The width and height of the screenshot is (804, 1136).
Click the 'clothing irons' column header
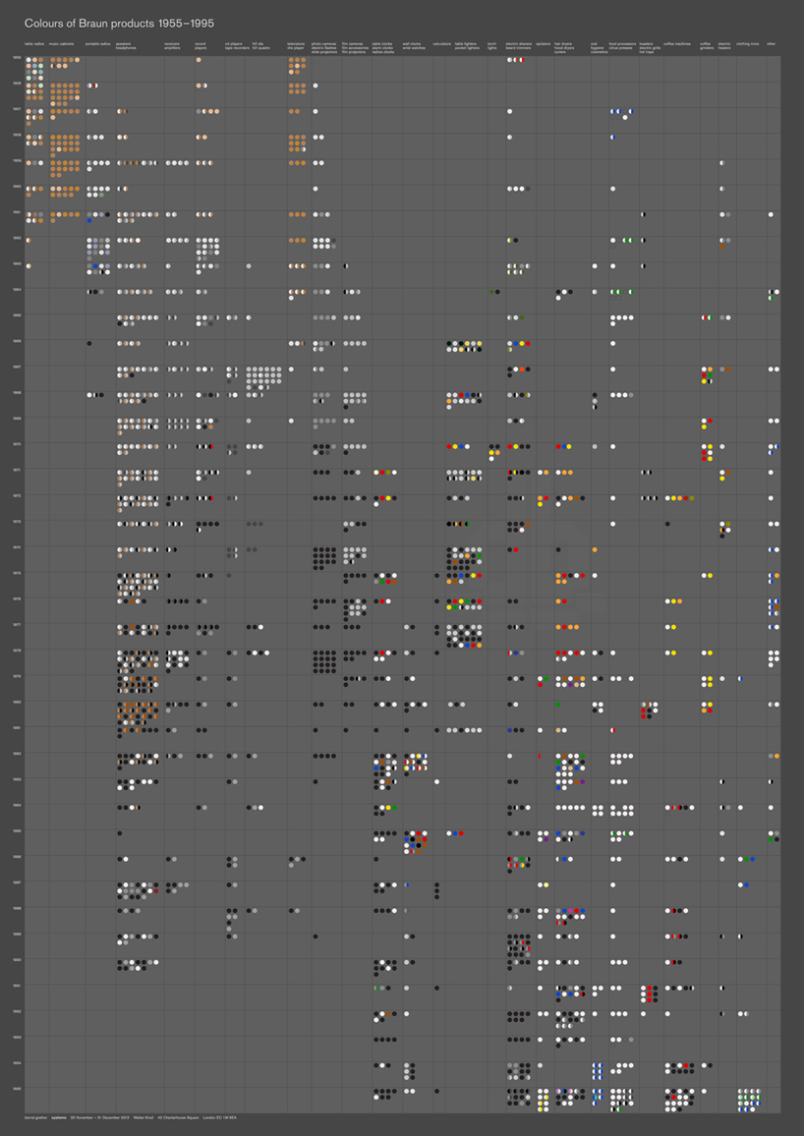point(747,44)
